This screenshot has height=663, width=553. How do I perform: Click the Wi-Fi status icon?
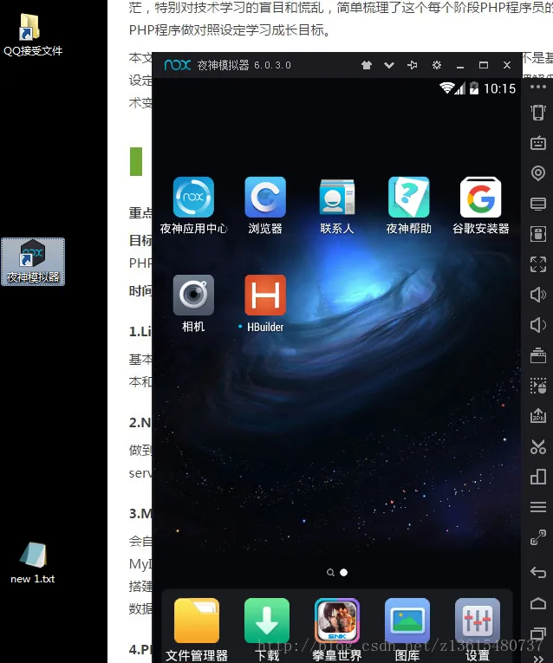coord(446,88)
